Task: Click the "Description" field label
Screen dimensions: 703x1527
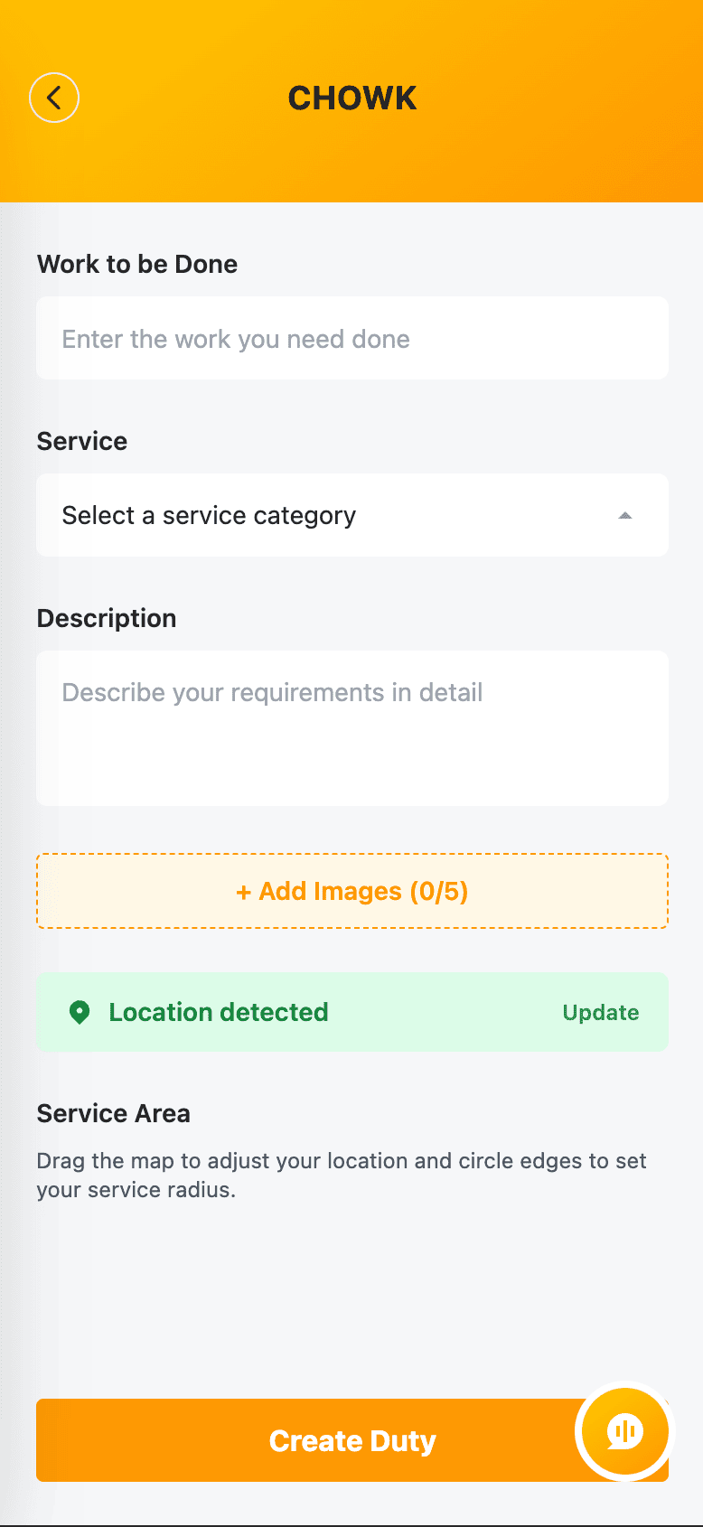Action: tap(107, 618)
